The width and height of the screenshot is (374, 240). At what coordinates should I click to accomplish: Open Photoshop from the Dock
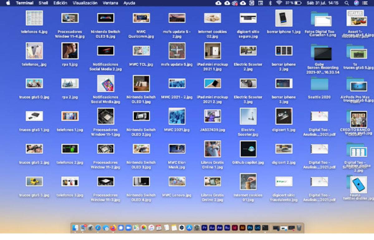click(x=250, y=228)
